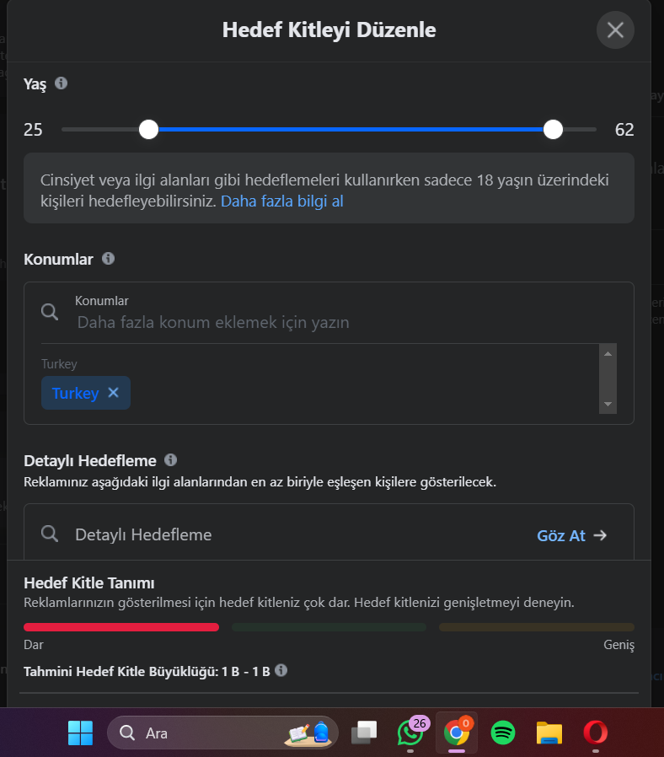Screen dimensions: 664x757
Task: Launch Spotify from the taskbar
Action: click(503, 733)
